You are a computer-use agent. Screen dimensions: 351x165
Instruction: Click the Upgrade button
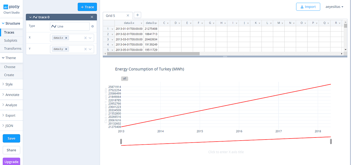11,162
